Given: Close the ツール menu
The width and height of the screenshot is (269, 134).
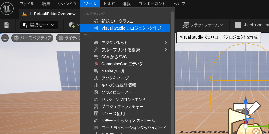Looking at the screenshot, I should point(90,4).
